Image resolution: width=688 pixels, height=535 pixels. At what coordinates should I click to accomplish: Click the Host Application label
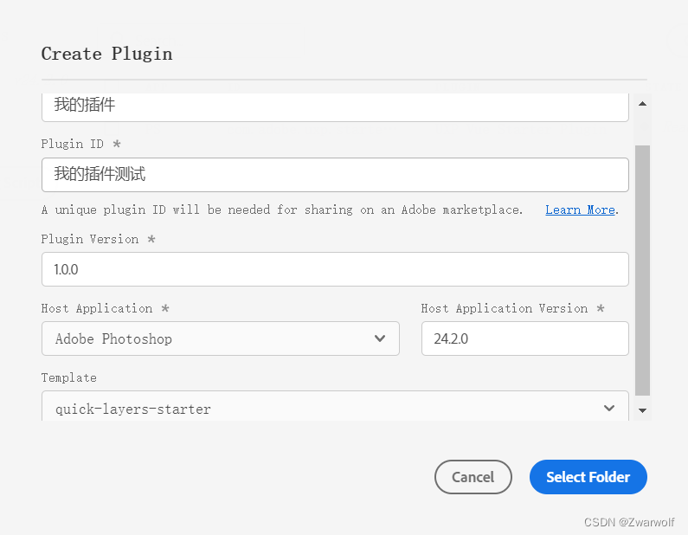(97, 308)
